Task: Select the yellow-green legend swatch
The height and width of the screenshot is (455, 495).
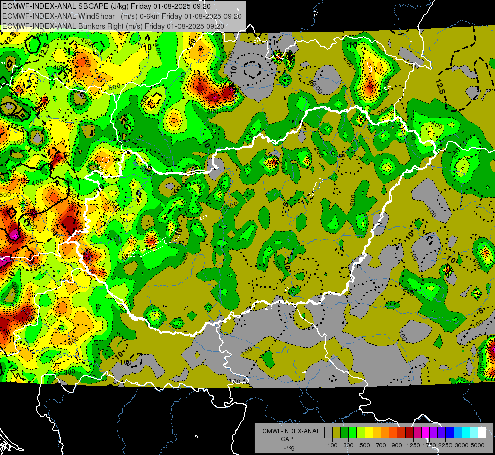Action: click(x=361, y=433)
